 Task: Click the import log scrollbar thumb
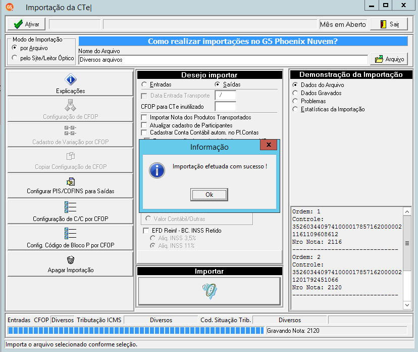click(407, 243)
